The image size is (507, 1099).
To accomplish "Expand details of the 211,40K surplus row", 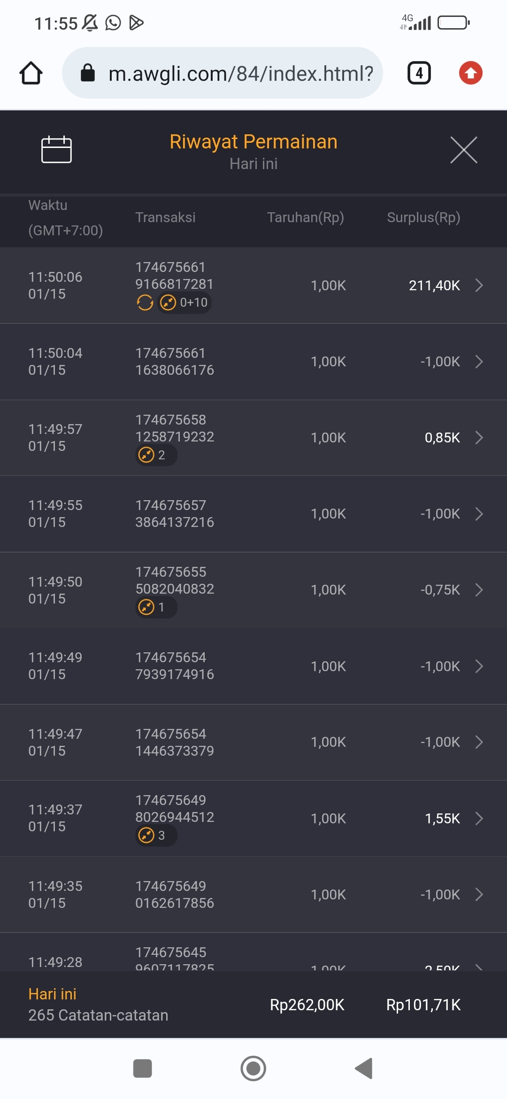I will (x=479, y=285).
